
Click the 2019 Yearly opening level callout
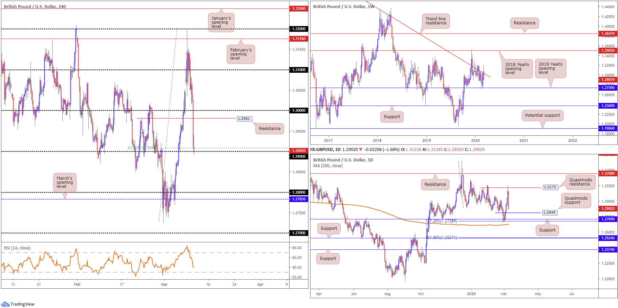(551, 68)
